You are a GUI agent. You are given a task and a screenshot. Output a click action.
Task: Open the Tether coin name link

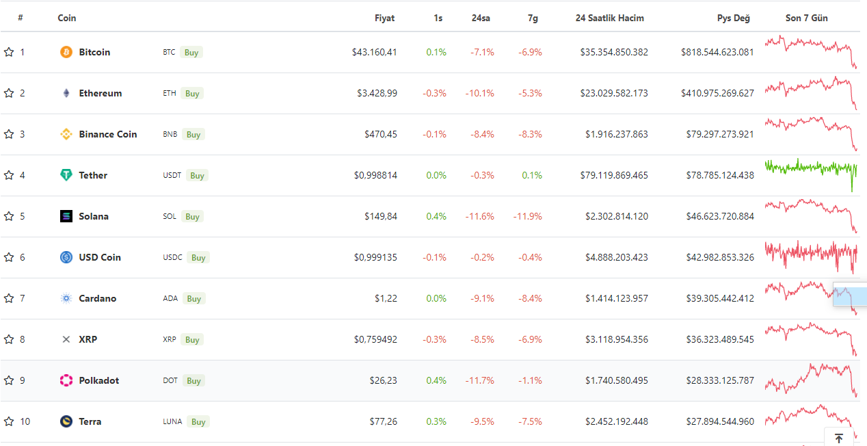click(x=93, y=175)
